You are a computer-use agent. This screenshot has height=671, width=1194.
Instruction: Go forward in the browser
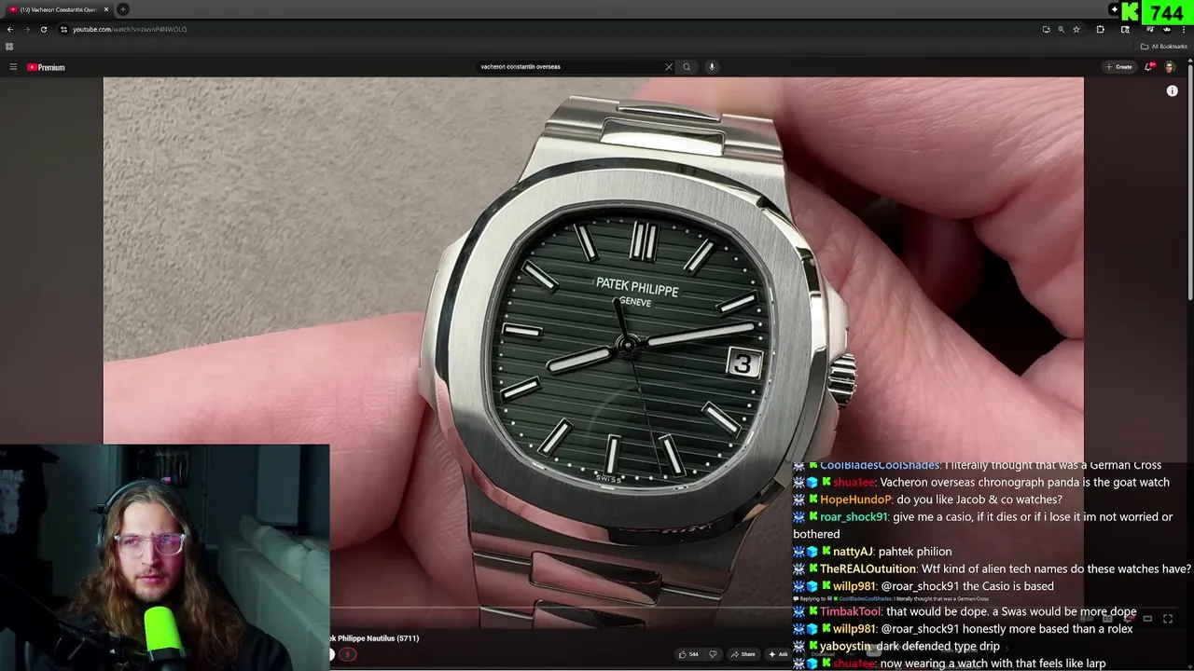pyautogui.click(x=26, y=29)
